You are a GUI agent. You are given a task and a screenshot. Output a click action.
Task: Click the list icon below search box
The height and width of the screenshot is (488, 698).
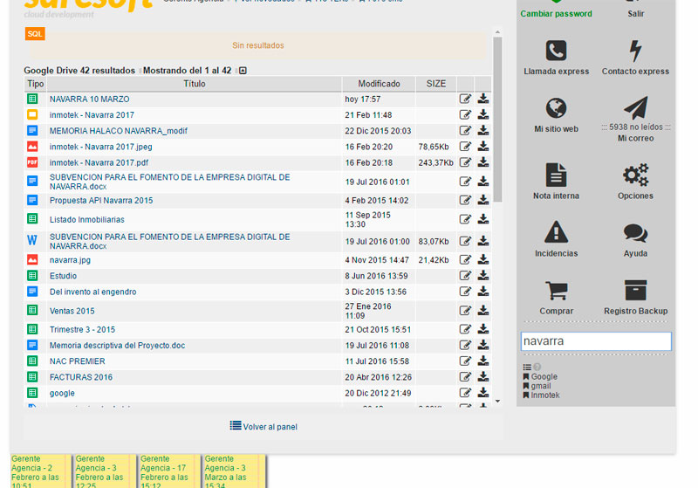tap(527, 368)
